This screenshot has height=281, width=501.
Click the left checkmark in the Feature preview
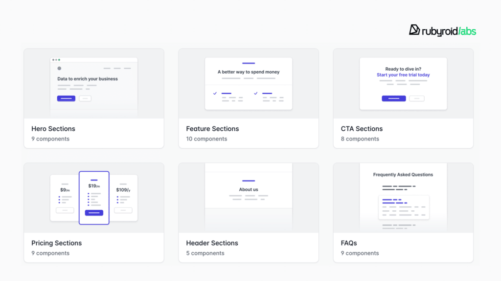(215, 93)
